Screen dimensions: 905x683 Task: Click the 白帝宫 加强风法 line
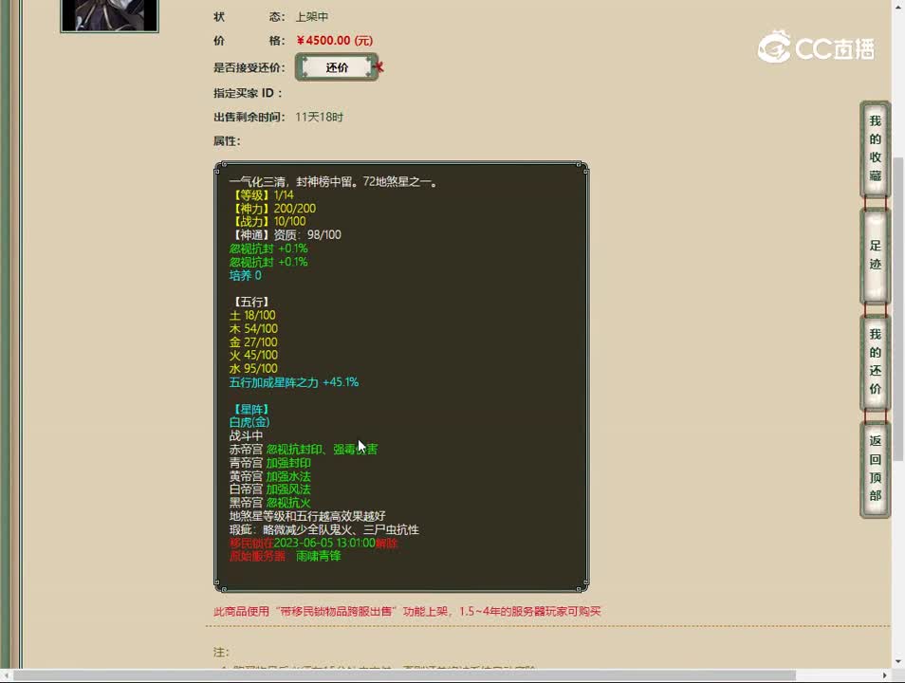pyautogui.click(x=270, y=489)
